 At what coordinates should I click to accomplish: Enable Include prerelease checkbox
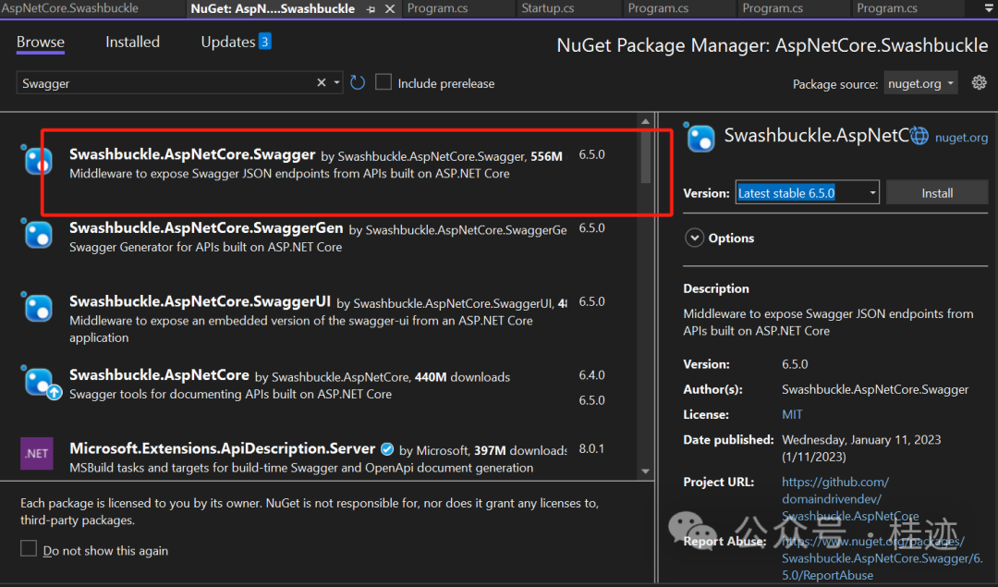click(383, 83)
